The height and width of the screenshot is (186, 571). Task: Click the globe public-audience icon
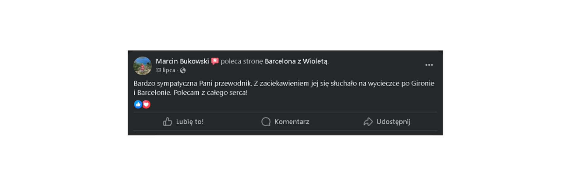click(x=183, y=70)
